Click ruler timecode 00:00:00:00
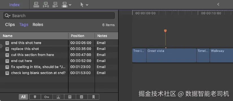Image resolution: width=233 pixels, height=101 pixels. pyautogui.click(x=145, y=13)
